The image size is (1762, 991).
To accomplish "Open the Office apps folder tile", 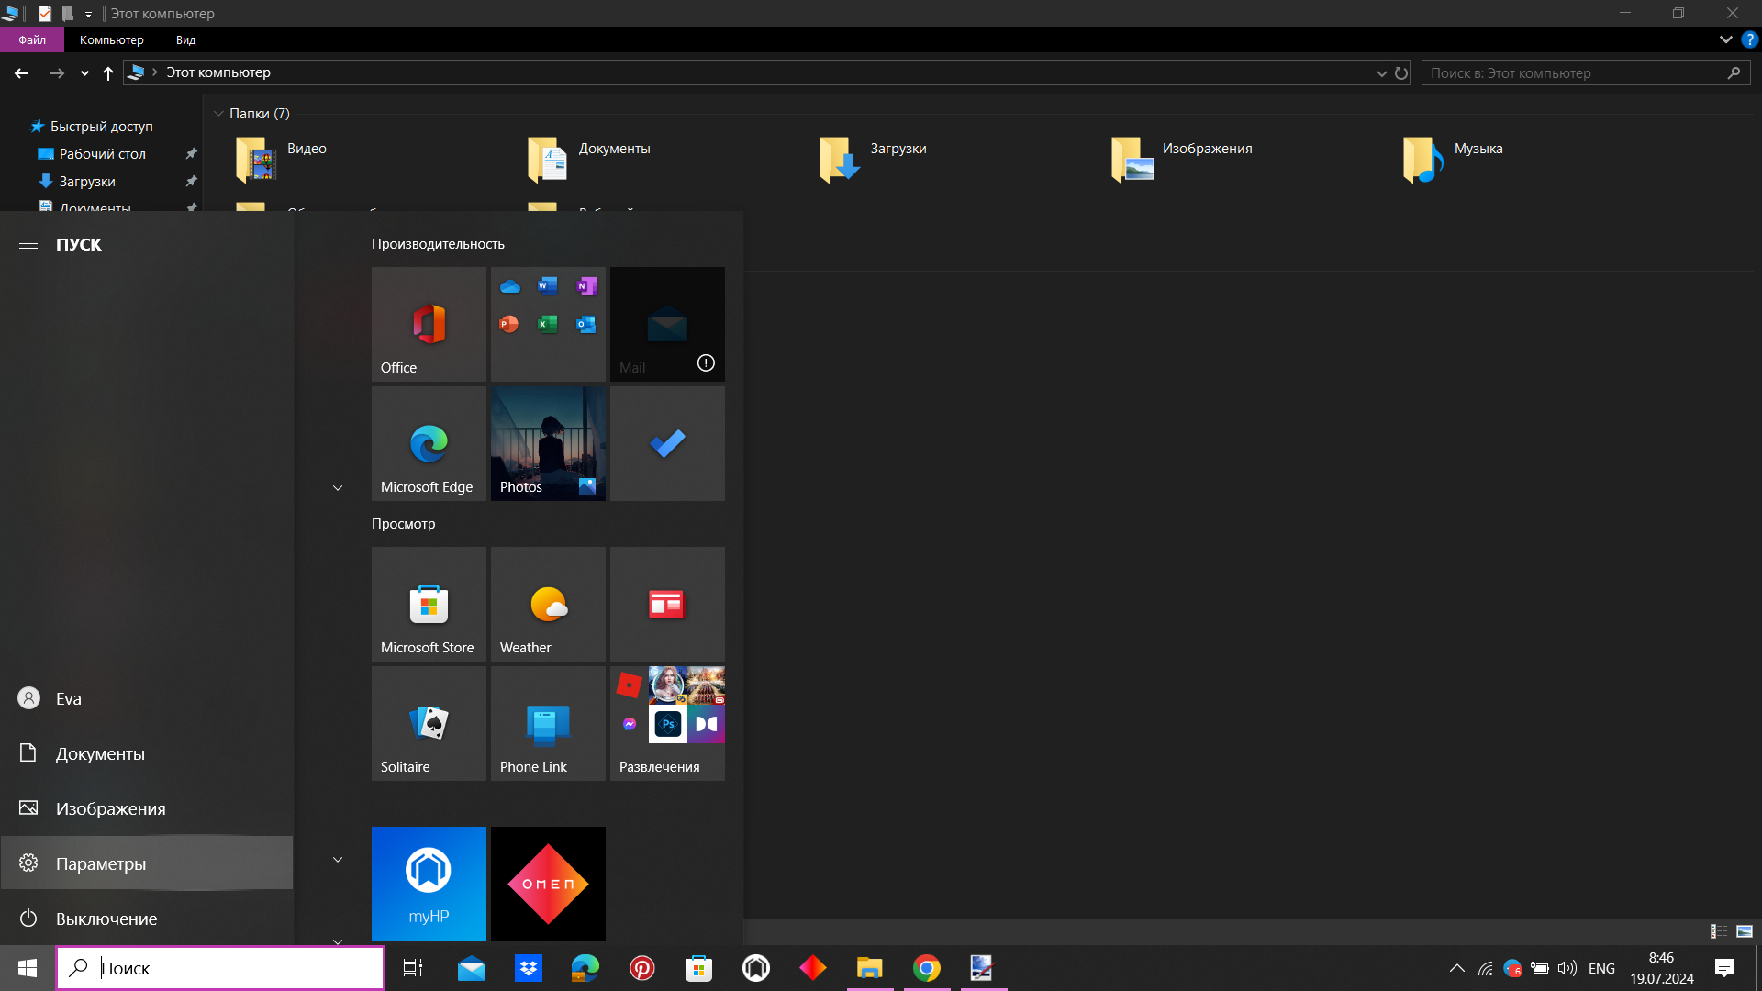I will (x=548, y=324).
